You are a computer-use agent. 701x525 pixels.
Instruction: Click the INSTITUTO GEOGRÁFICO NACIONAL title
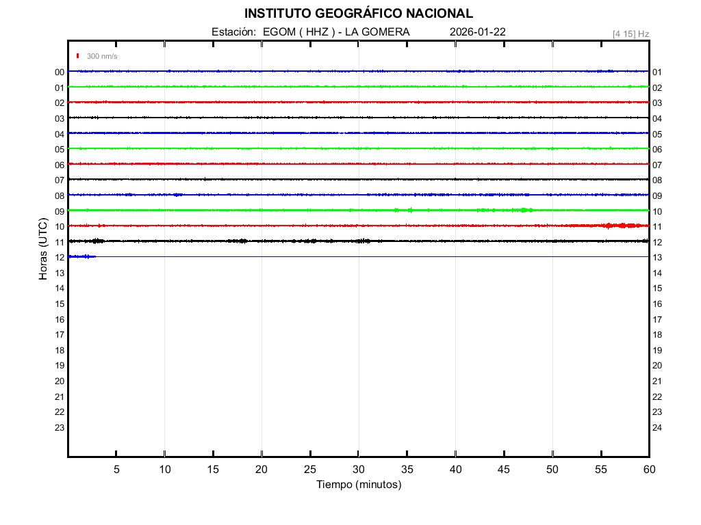pyautogui.click(x=358, y=14)
